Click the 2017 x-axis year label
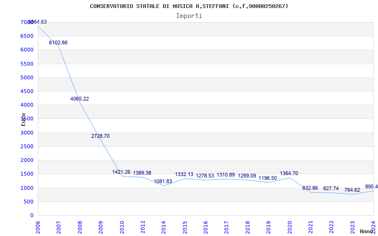Screen dimensions: 378x236 [x=227, y=227]
